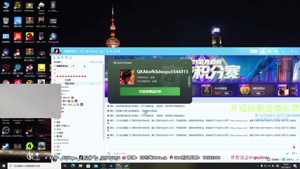Click the user contacts icon in the YY sidebar
The height and width of the screenshot is (169, 300).
(54, 58)
